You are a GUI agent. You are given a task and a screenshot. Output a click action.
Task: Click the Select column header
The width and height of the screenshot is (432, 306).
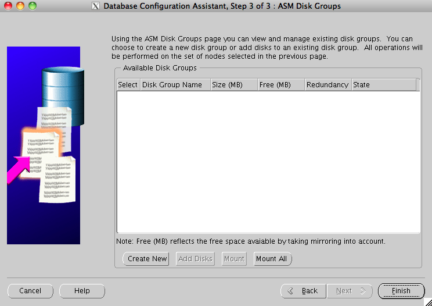pos(128,85)
